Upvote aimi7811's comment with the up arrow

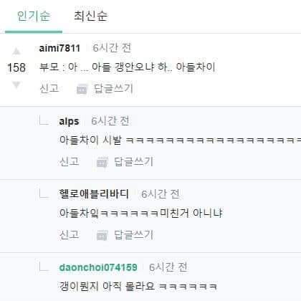tap(16, 51)
